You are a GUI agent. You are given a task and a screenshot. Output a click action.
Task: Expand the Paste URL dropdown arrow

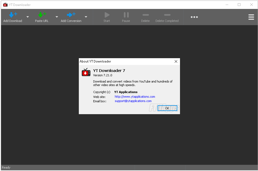tap(57, 17)
